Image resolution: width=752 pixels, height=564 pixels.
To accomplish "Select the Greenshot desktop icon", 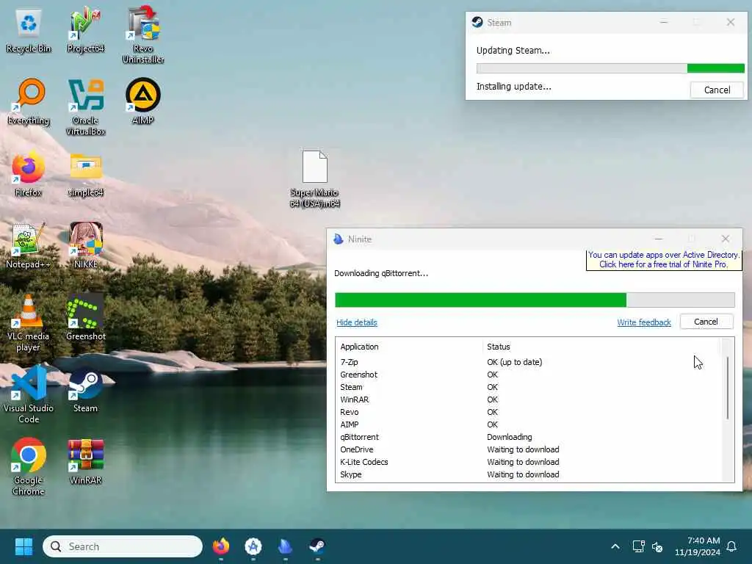I will pyautogui.click(x=85, y=317).
